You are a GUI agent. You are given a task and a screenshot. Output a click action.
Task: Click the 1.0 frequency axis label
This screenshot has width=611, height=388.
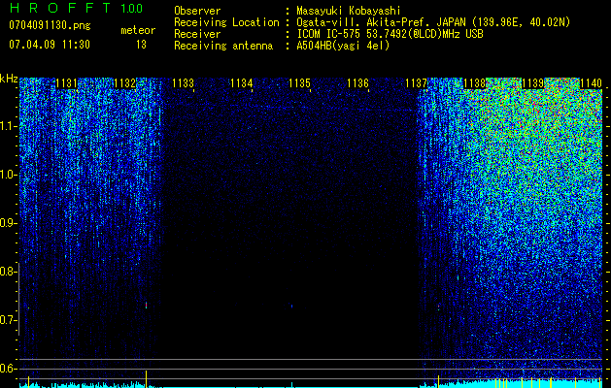(x=8, y=175)
